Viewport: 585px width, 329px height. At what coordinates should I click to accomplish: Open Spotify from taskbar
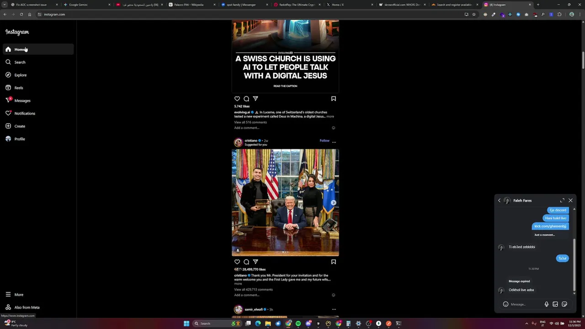tap(298, 324)
